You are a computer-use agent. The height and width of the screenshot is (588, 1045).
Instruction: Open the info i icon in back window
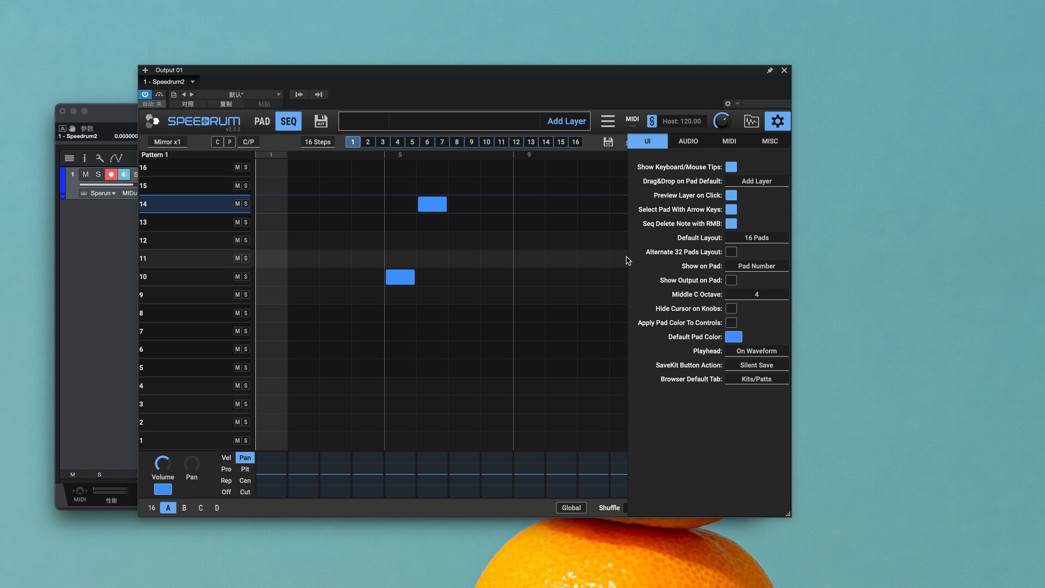tap(84, 158)
